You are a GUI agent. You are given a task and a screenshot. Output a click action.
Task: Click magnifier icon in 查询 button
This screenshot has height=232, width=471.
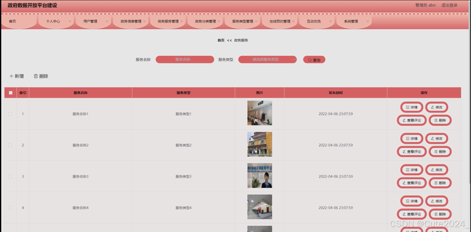click(x=310, y=60)
